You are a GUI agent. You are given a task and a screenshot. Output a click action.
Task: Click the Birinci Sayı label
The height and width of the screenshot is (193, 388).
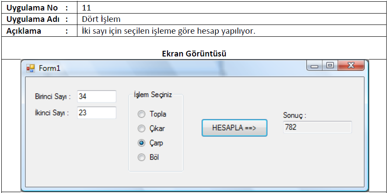pos(52,97)
